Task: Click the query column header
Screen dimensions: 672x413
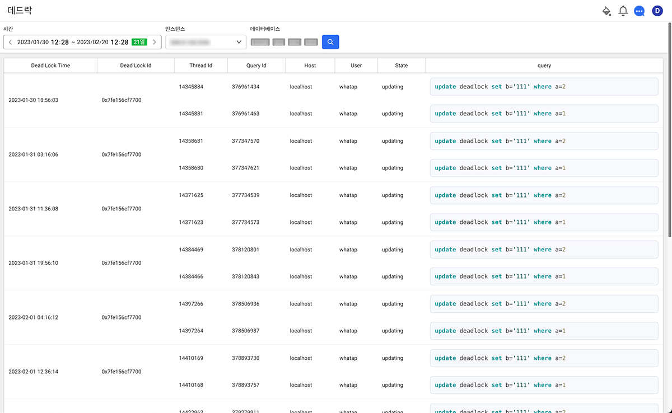Action: point(544,65)
